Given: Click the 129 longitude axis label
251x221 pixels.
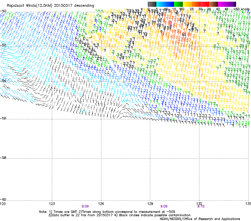Looking at the screenshot, I should pos(150,204).
